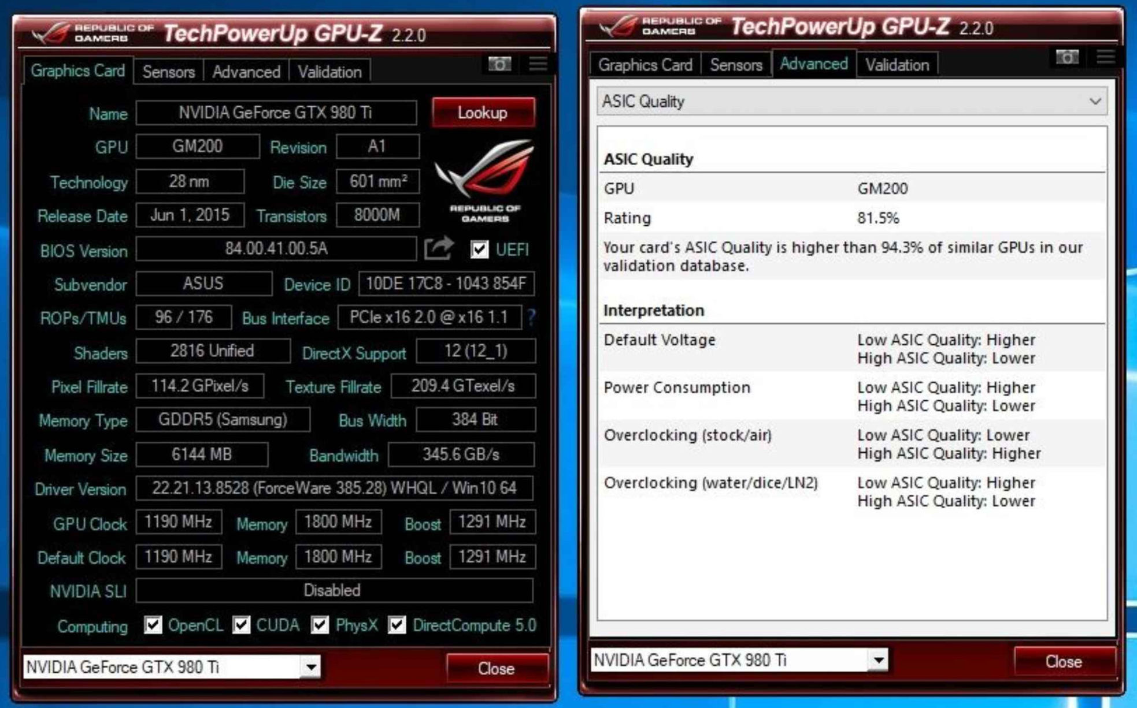Open Sensors tab in right window
The image size is (1137, 708).
736,65
